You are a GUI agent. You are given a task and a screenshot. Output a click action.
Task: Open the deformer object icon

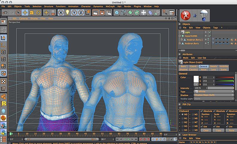150,13
